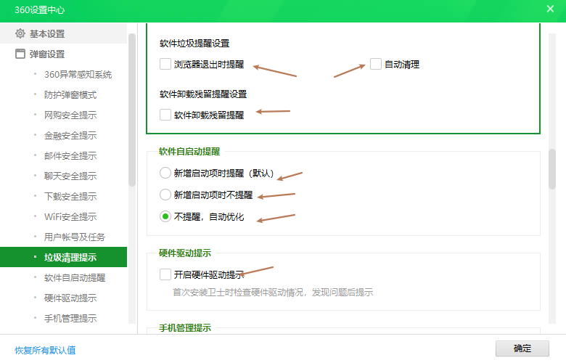Click green 硬件驱动提示 group title
The image size is (566, 363).
(x=185, y=253)
